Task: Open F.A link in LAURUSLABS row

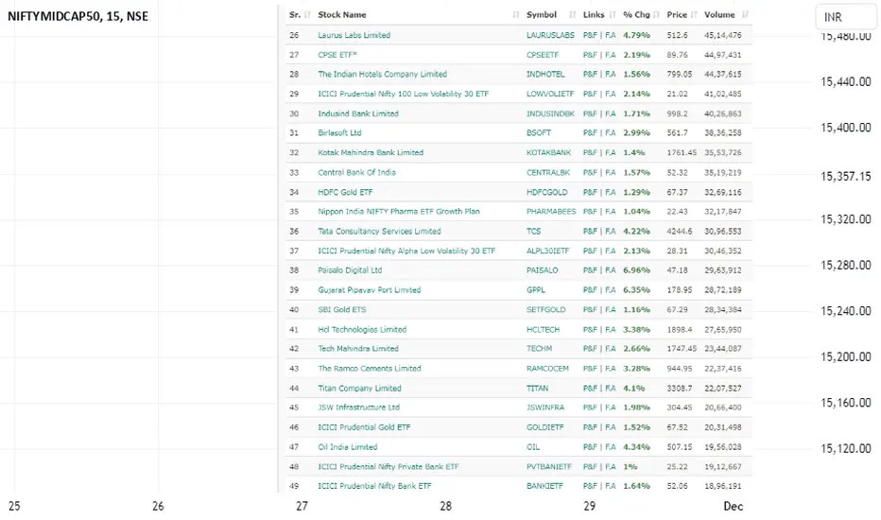Action: pyautogui.click(x=611, y=35)
